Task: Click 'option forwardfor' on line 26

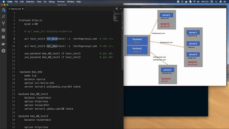Action: (37, 105)
